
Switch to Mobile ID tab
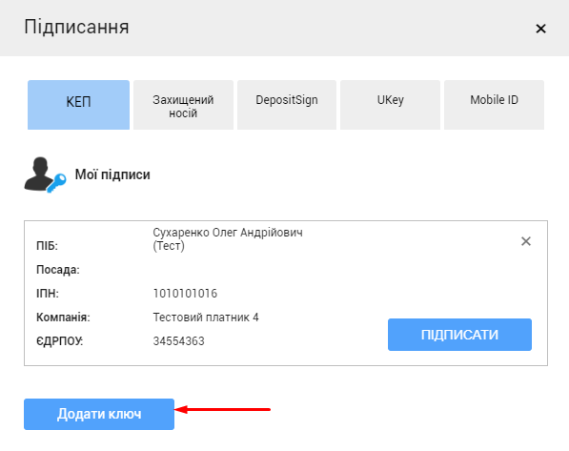tap(494, 105)
